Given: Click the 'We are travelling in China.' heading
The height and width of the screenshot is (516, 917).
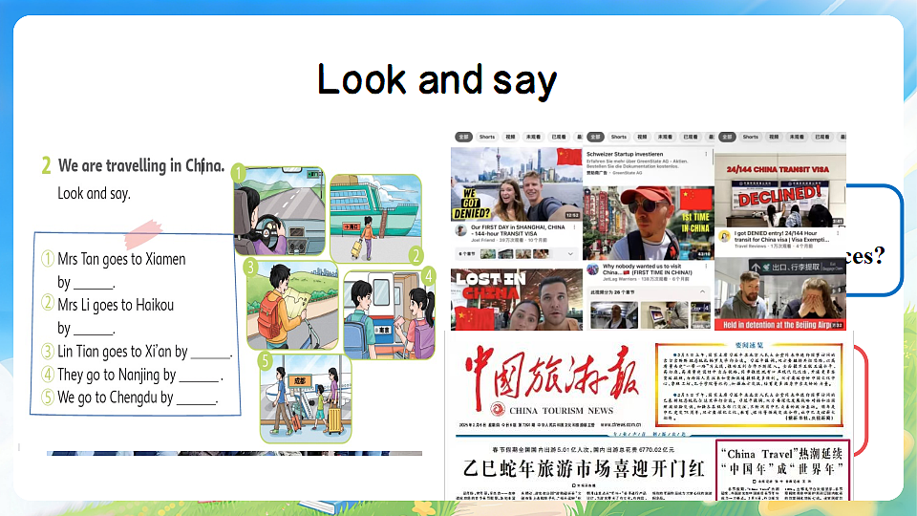Looking at the screenshot, I should 141,166.
